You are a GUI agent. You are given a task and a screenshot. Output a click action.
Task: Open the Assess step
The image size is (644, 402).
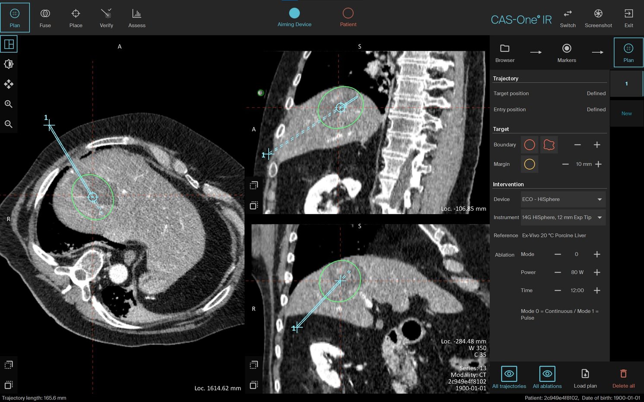(x=136, y=18)
